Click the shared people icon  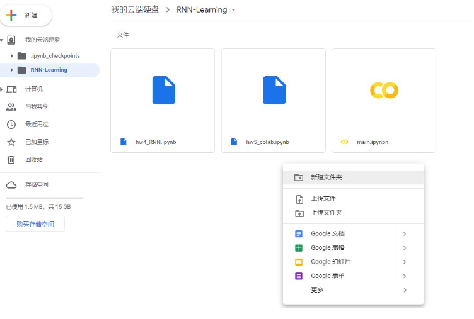pyautogui.click(x=11, y=107)
